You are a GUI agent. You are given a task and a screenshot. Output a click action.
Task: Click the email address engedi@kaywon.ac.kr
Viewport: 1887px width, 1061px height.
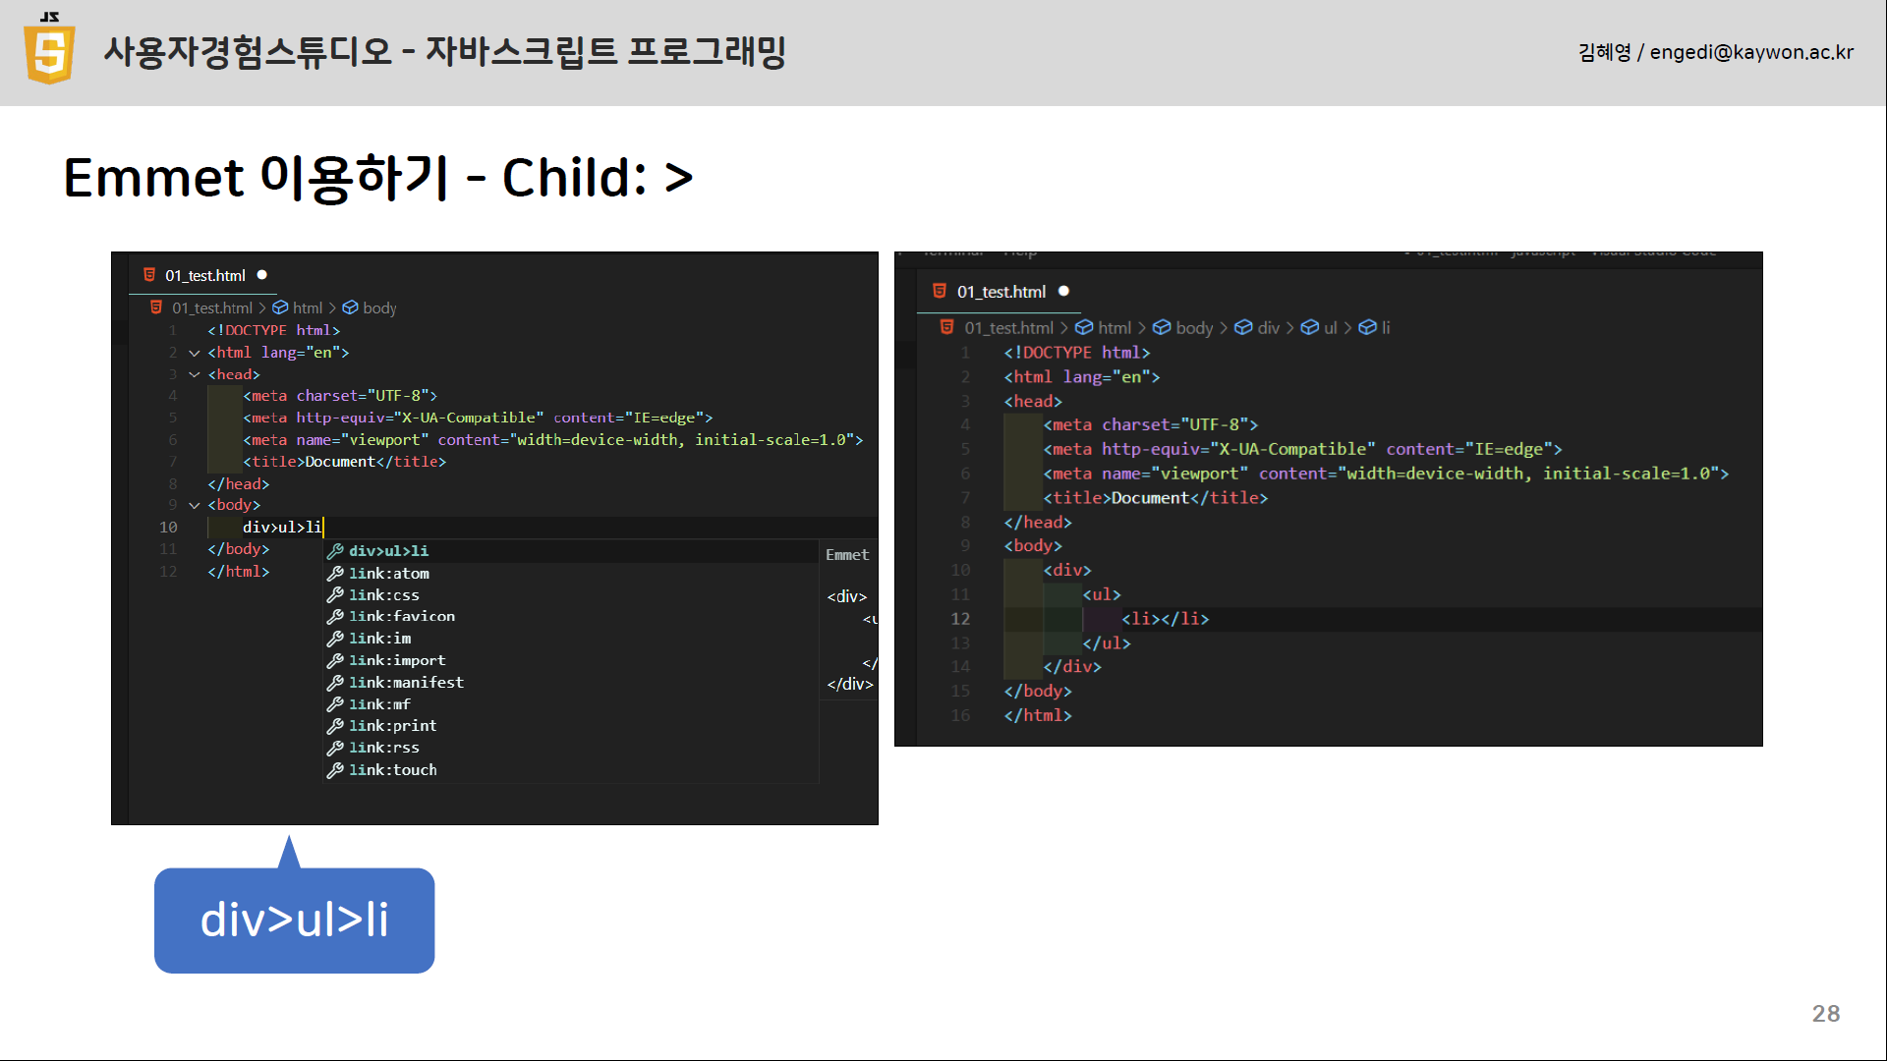coord(1751,52)
